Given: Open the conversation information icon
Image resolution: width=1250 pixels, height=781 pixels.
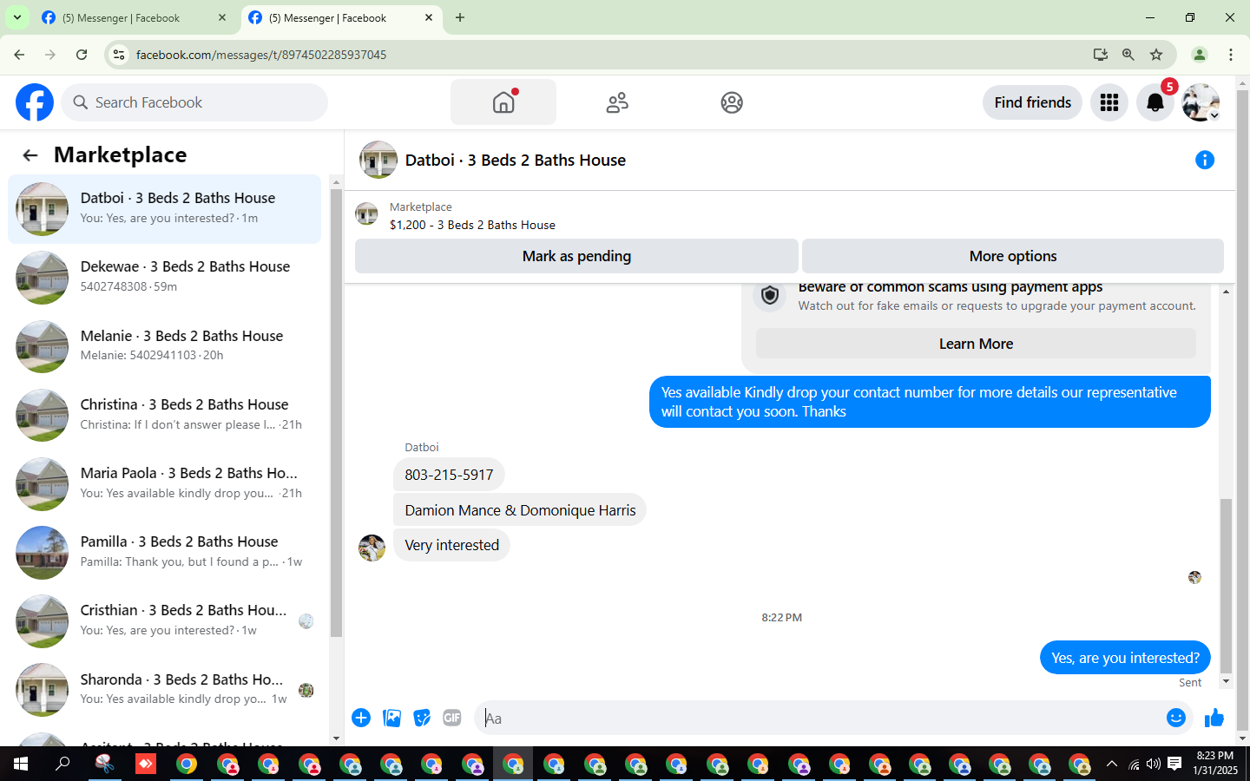Looking at the screenshot, I should point(1205,160).
